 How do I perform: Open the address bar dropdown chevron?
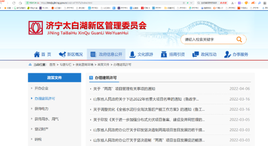pyautogui.click(x=191, y=3)
